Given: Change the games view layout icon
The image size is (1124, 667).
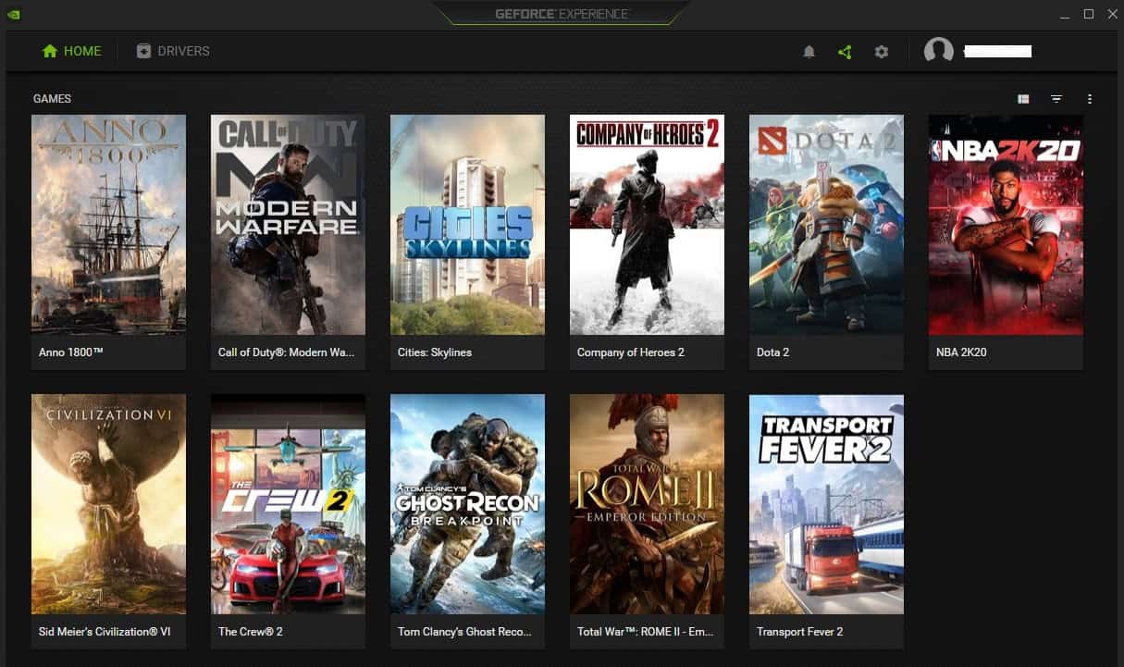Looking at the screenshot, I should tap(1023, 99).
